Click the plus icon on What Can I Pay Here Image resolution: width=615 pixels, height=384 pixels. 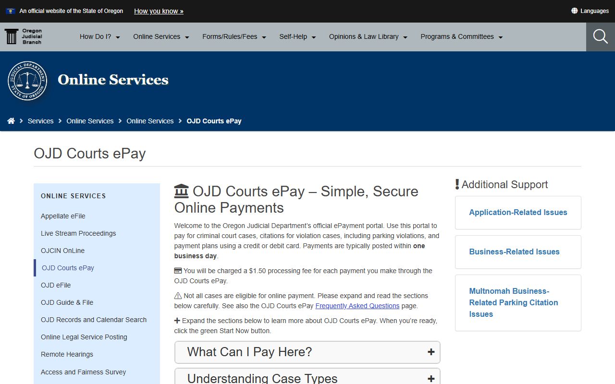click(x=431, y=352)
